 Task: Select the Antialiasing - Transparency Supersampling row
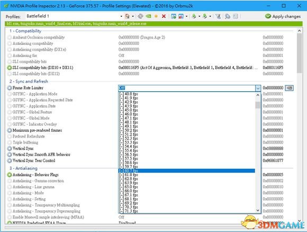62,211
